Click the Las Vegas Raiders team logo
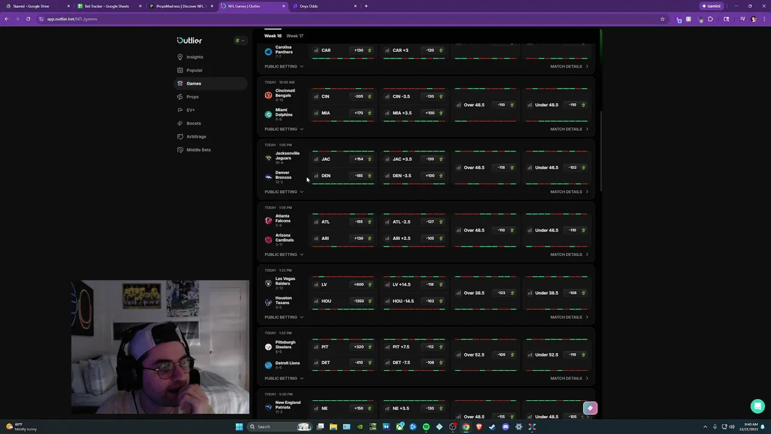Screen dimensions: 771x434 [269, 283]
